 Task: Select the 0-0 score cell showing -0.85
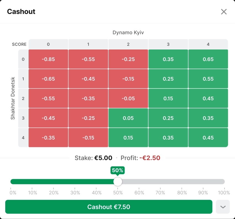click(48, 59)
